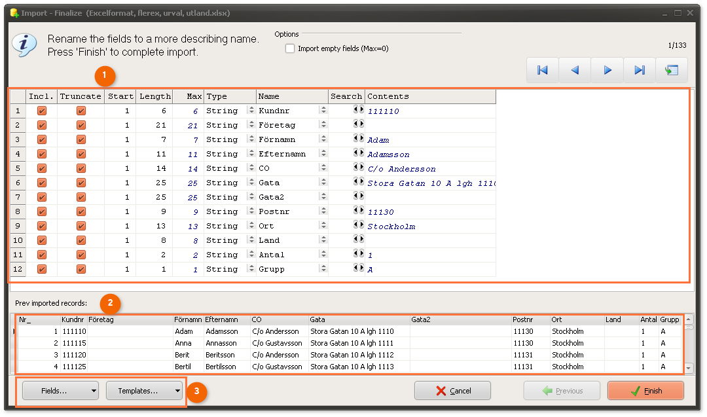Click the Name column header
707x417 pixels.
tap(292, 96)
